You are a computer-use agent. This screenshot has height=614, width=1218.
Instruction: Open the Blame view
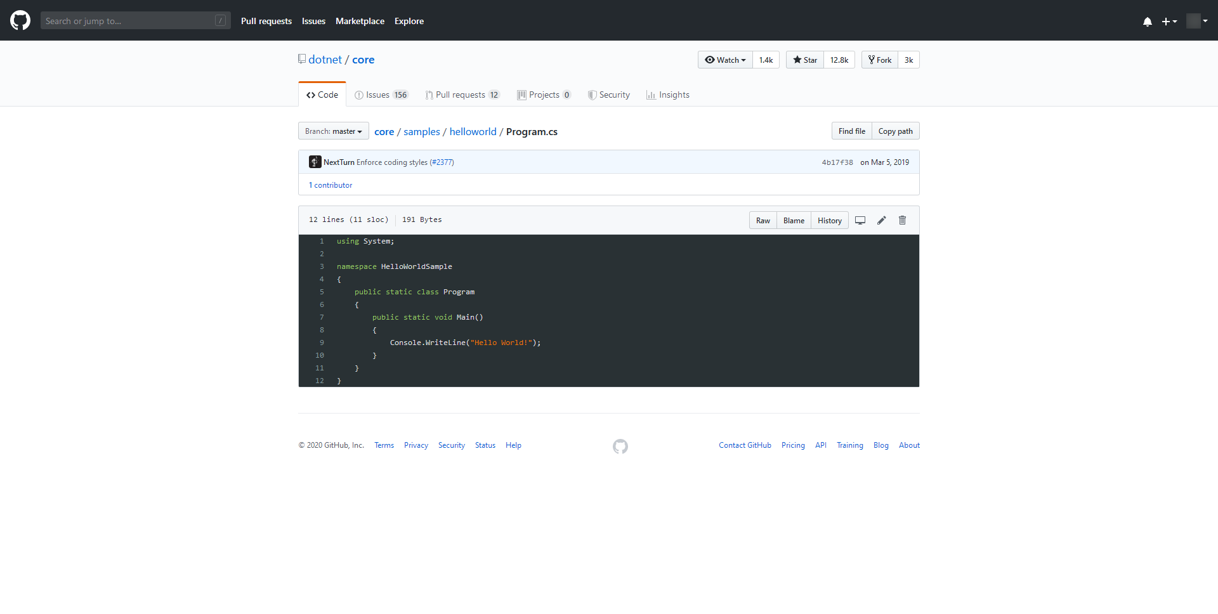[794, 220]
